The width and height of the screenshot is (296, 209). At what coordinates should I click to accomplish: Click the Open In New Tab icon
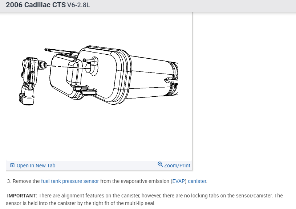coord(12,165)
